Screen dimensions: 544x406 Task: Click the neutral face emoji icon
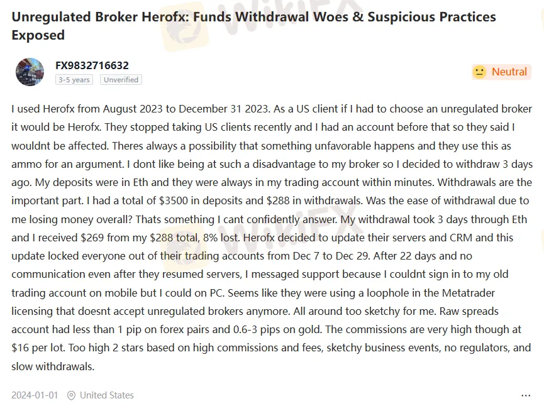click(x=480, y=72)
